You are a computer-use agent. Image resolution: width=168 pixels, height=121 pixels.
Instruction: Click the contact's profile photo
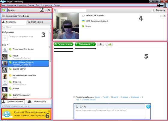pyautogui.click(x=66, y=26)
